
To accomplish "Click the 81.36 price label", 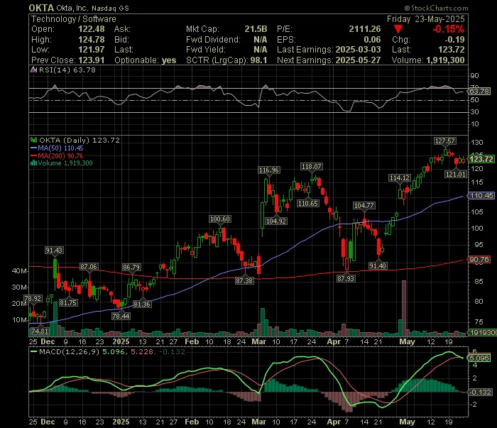I will pyautogui.click(x=142, y=304).
